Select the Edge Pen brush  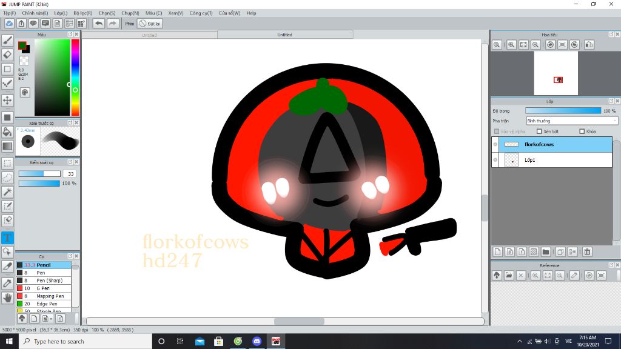click(44, 304)
